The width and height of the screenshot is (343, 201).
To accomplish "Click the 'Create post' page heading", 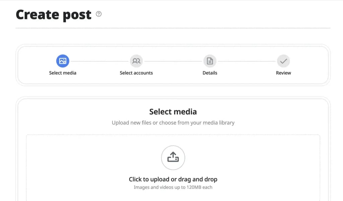I will [x=54, y=15].
